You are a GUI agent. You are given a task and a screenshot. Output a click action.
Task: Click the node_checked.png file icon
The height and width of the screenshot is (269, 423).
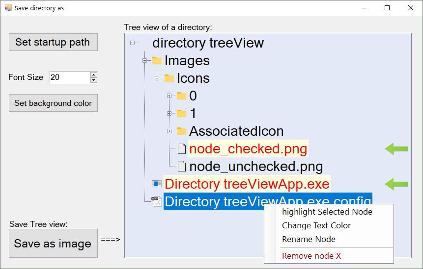(181, 148)
